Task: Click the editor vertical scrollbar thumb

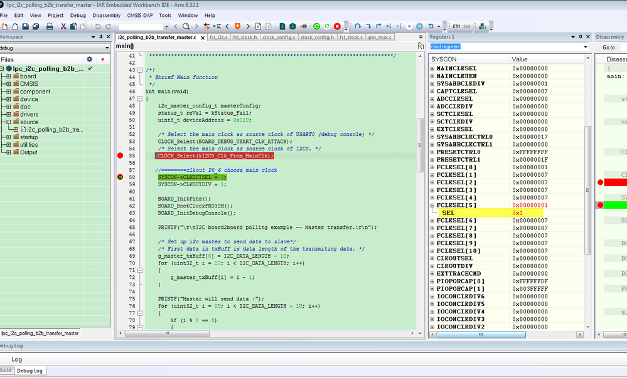Action: [420, 145]
